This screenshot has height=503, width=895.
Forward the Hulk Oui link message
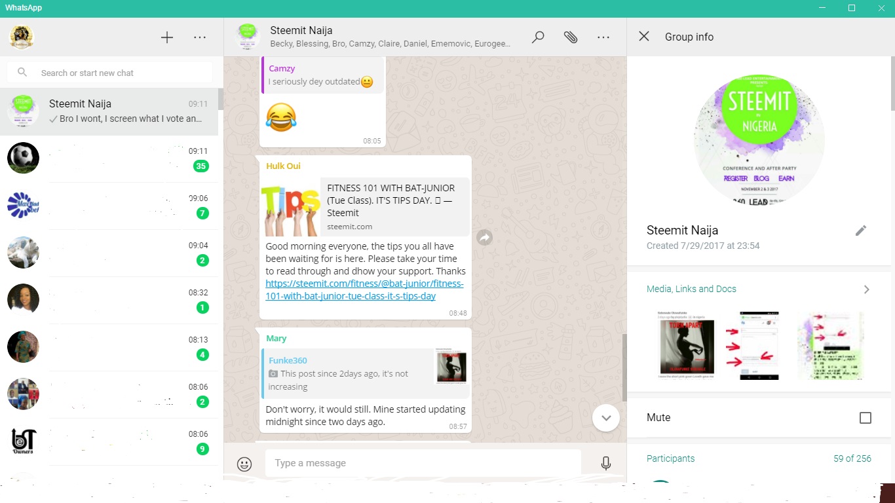pyautogui.click(x=484, y=238)
